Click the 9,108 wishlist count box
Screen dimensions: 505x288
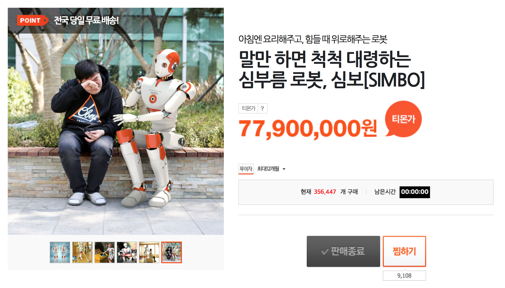tap(404, 276)
